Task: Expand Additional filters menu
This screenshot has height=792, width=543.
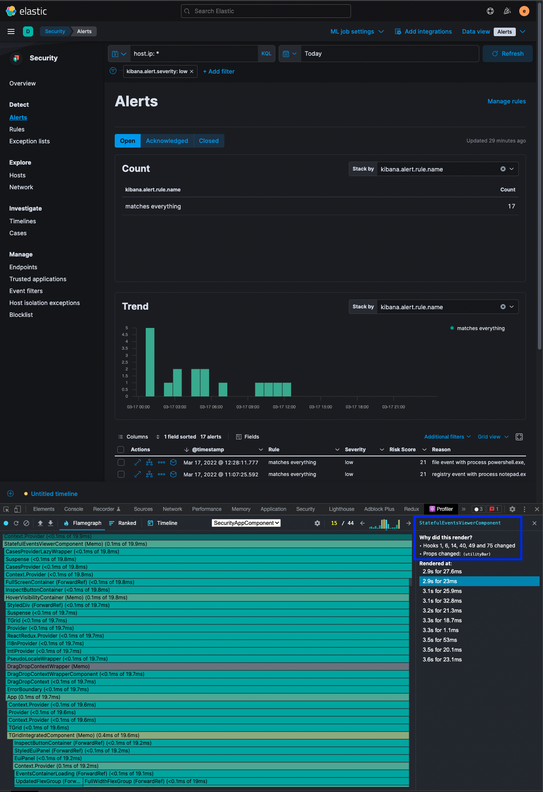Action: coord(447,437)
